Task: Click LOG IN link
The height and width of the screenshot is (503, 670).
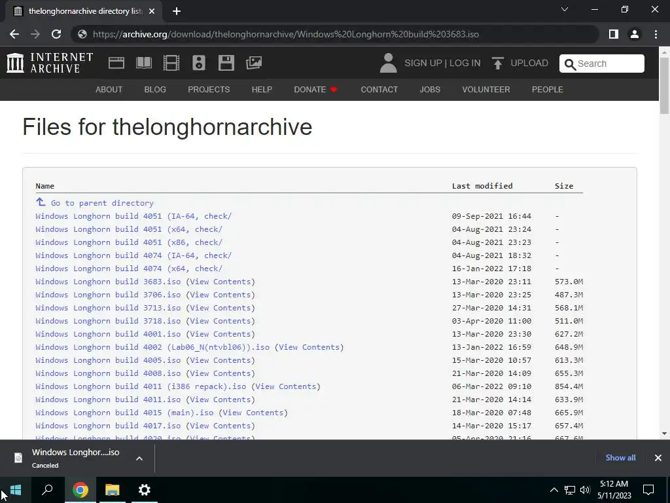Action: pos(465,63)
